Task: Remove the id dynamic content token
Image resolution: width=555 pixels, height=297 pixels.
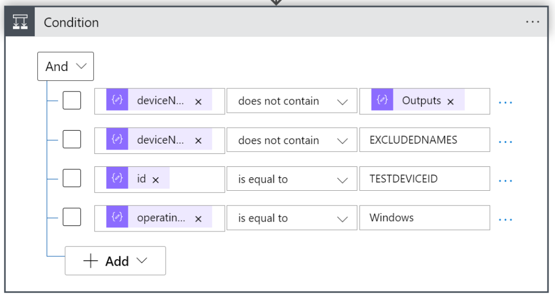Action: pyautogui.click(x=156, y=179)
